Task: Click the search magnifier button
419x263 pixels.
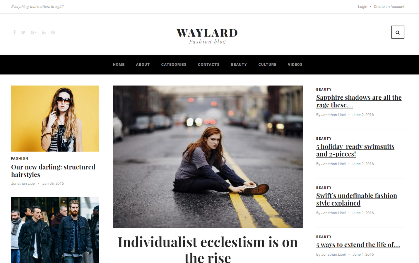Action: 398,32
